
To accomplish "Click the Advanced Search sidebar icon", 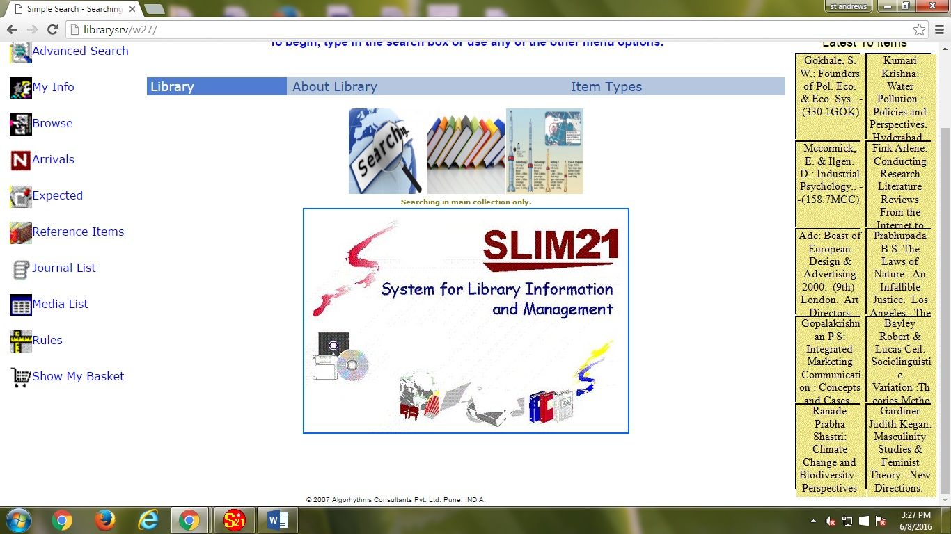I will click(x=21, y=52).
